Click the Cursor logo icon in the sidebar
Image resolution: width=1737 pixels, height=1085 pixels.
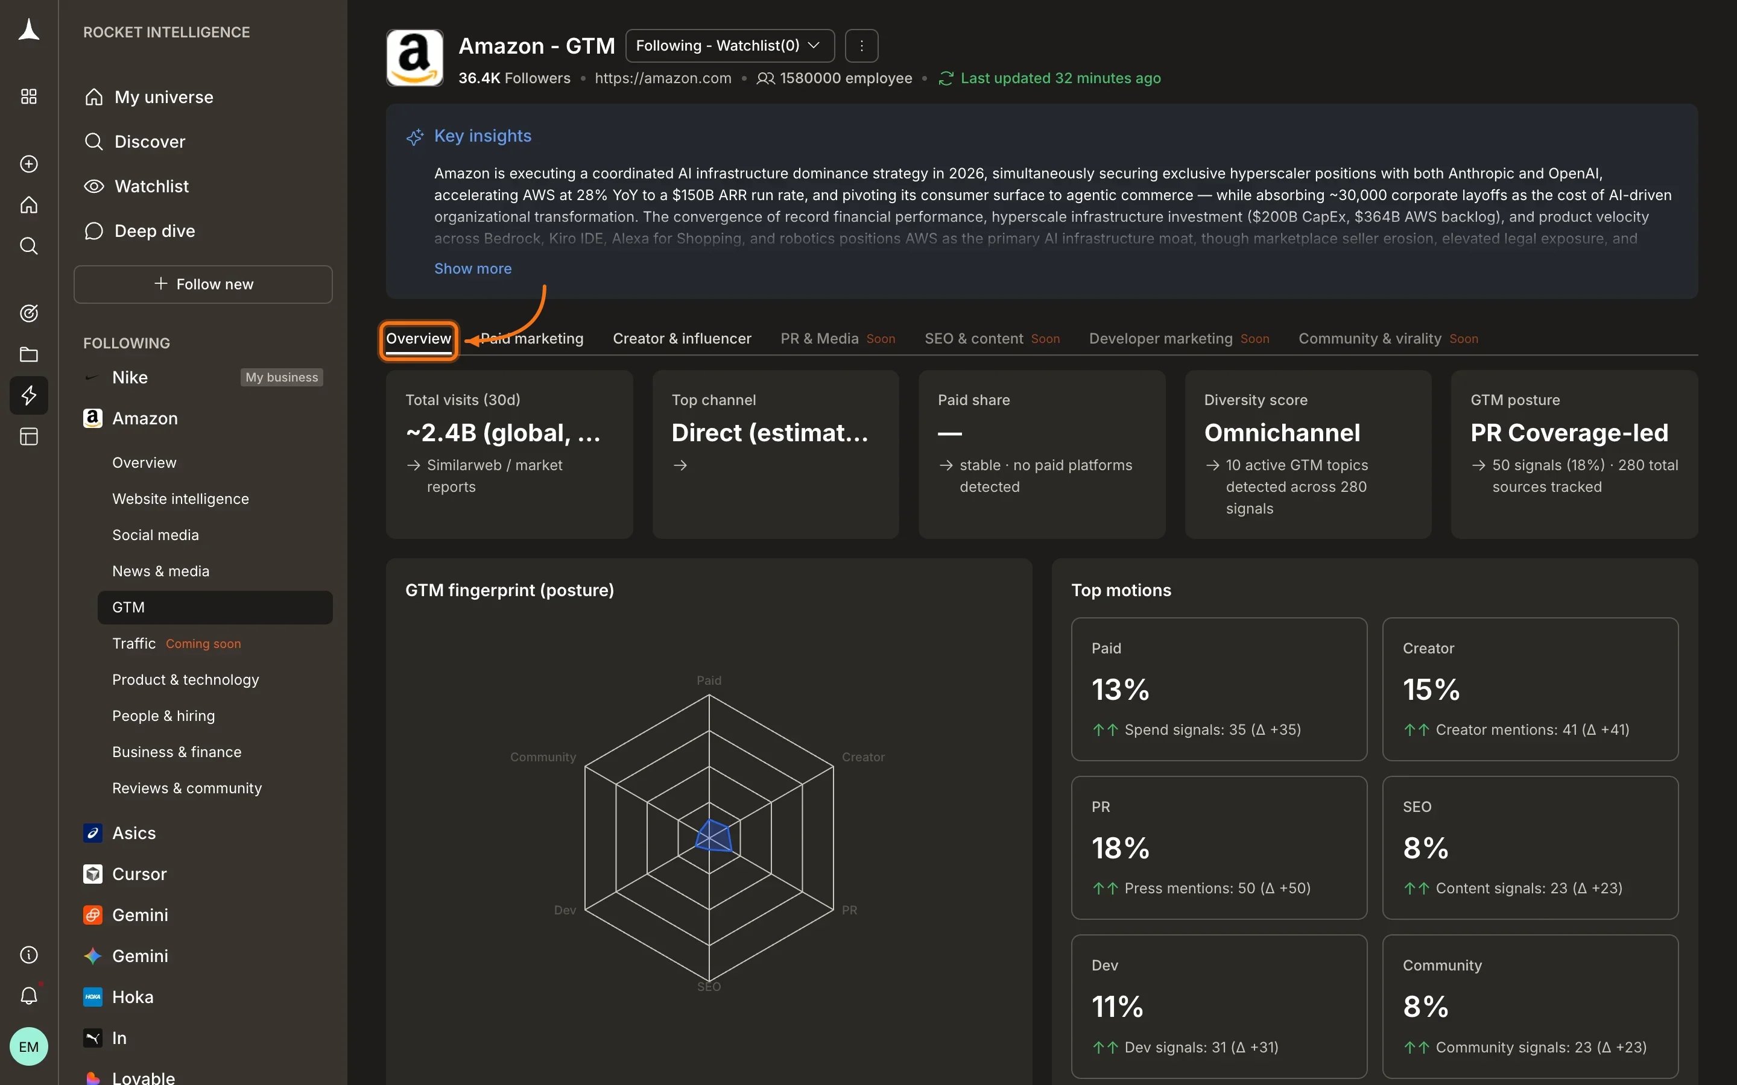(93, 874)
